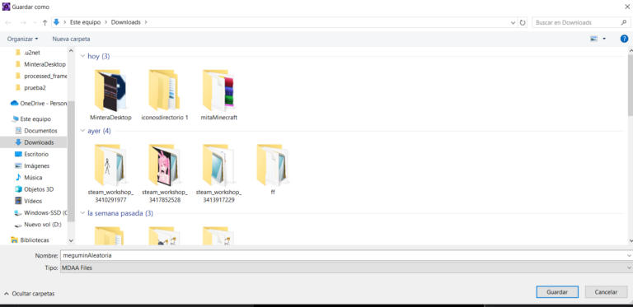Select the ff folder
This screenshot has width=633, height=307.
(273, 170)
